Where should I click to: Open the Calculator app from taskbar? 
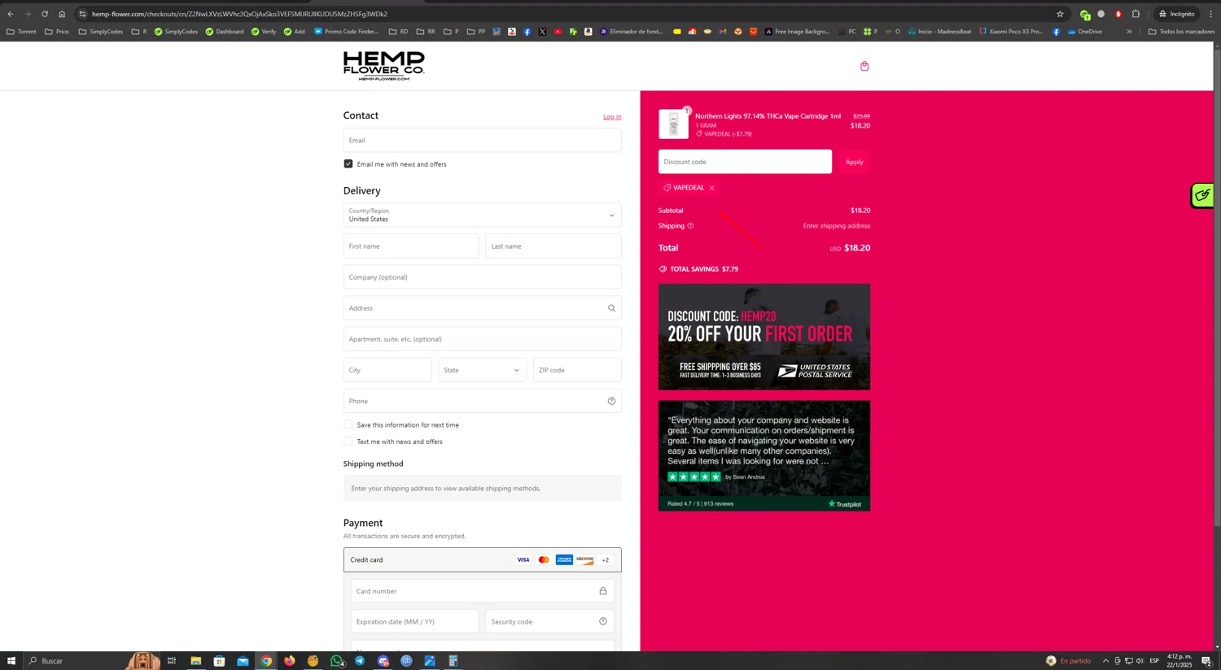click(x=453, y=661)
